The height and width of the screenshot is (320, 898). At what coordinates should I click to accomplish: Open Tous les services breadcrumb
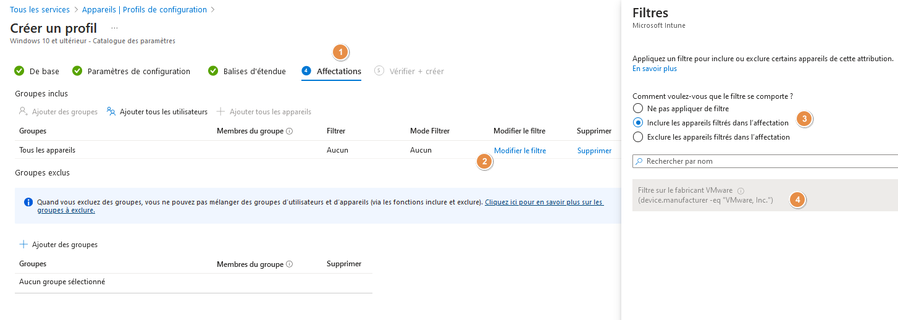[x=40, y=10]
